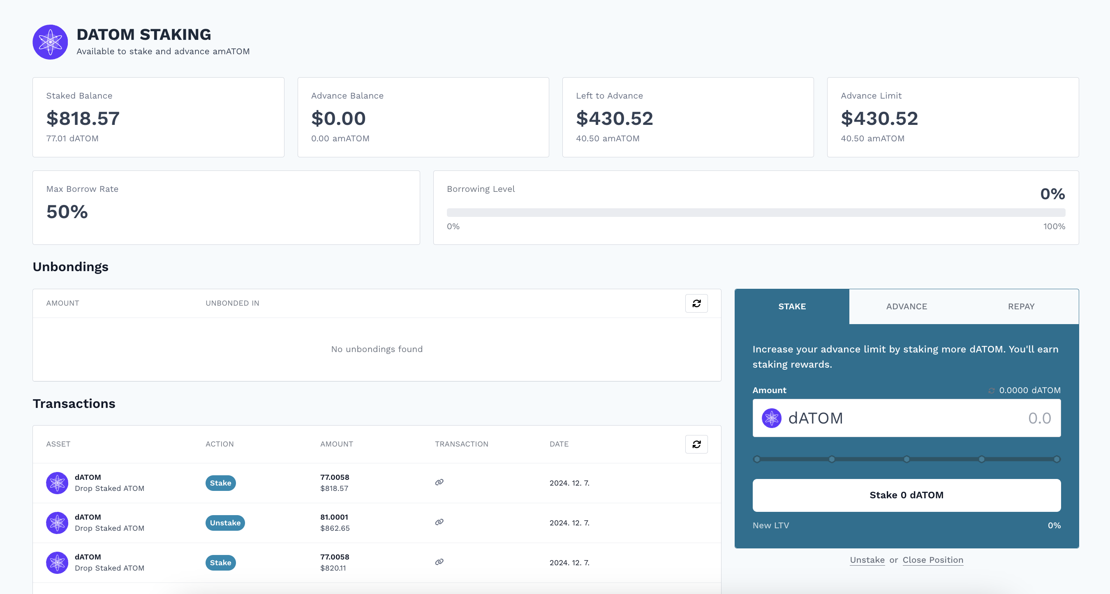Open transaction link for $820.11 stake

point(439,562)
